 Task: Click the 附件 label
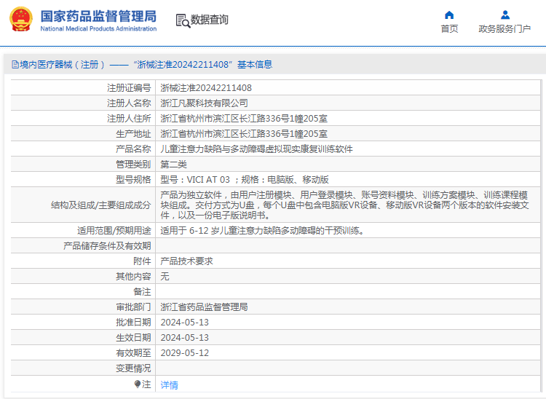point(142,261)
